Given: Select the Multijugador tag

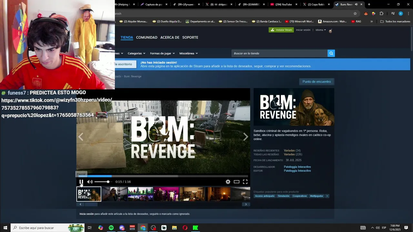Looking at the screenshot, I should click(x=317, y=196).
